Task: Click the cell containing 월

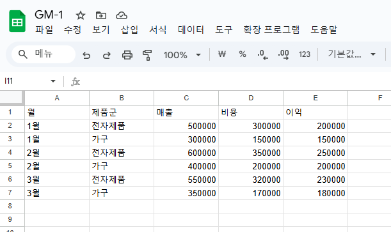Action: point(57,112)
